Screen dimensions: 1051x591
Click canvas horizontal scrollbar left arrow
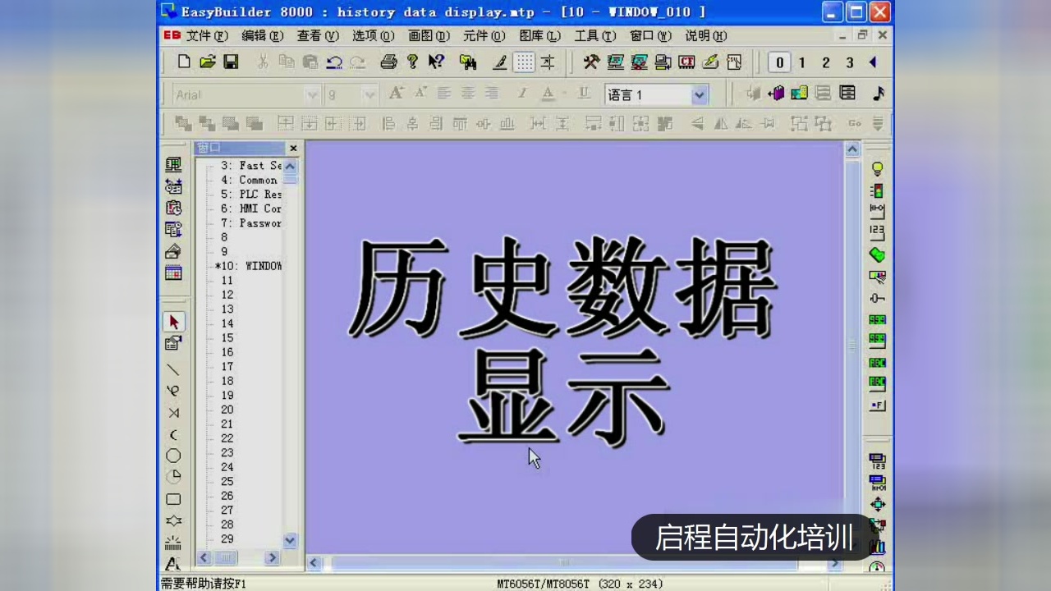pyautogui.click(x=314, y=563)
